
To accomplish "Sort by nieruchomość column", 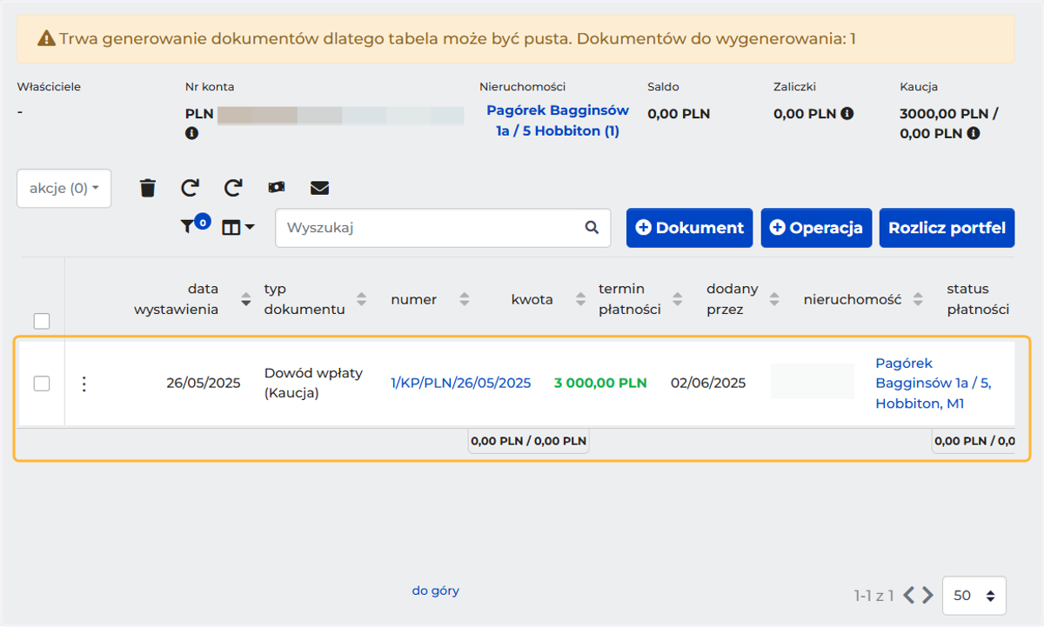I will [917, 299].
